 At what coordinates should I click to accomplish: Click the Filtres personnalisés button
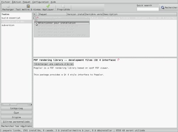(16, 122)
